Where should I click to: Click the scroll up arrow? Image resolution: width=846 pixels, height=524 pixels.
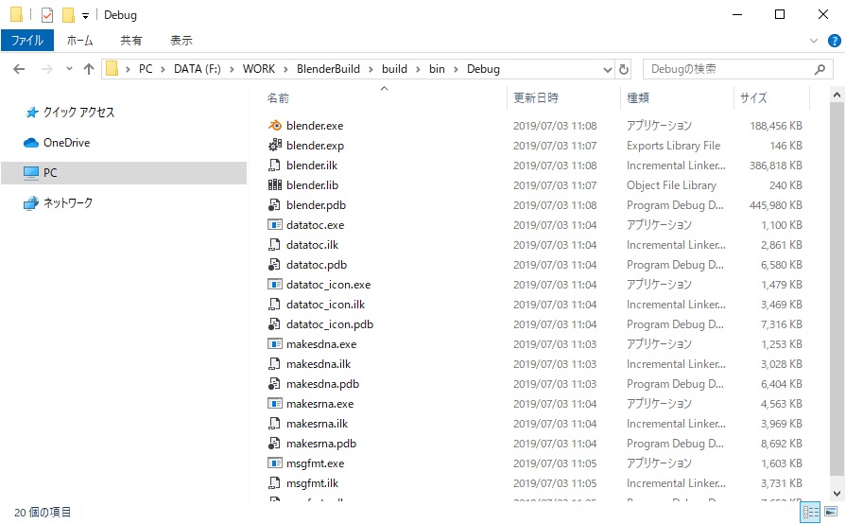point(837,95)
